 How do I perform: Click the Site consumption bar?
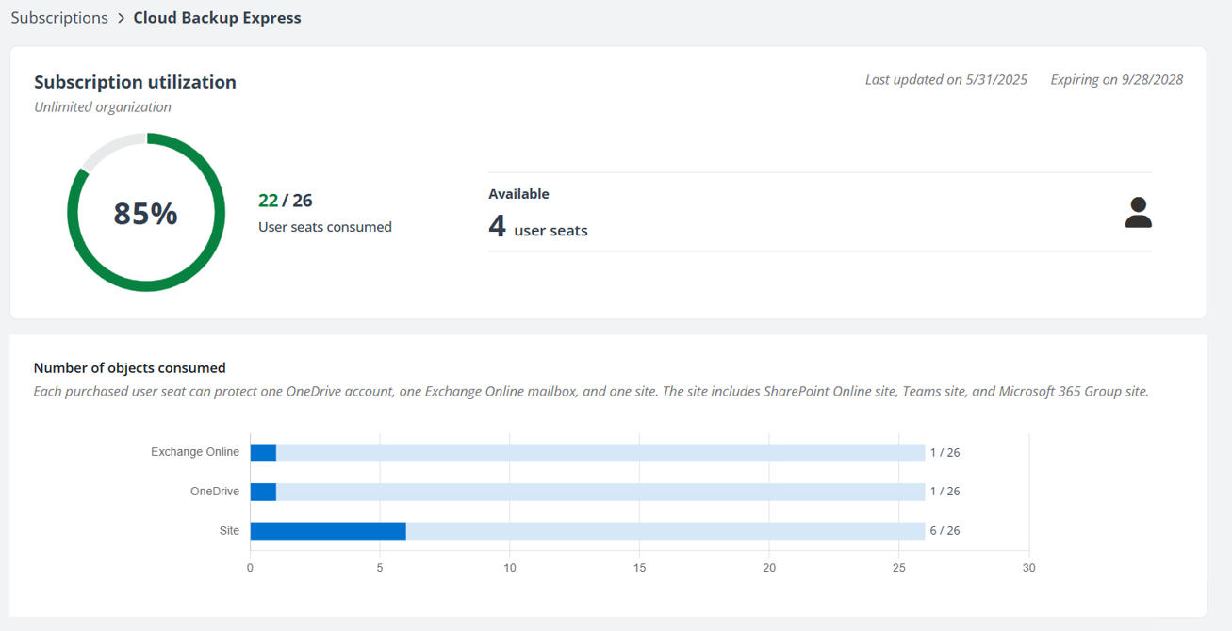[x=325, y=530]
